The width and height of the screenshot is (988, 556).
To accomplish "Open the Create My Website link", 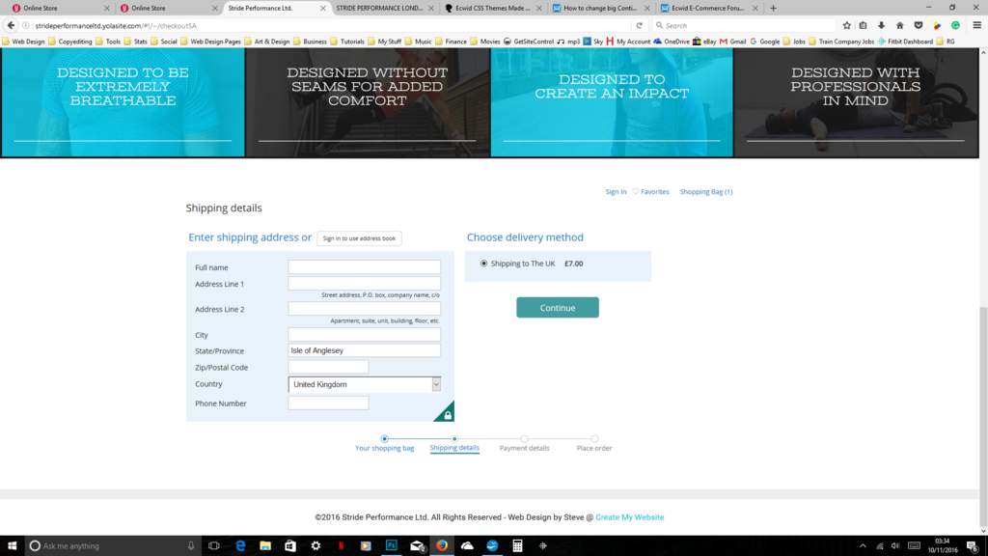I will (629, 517).
